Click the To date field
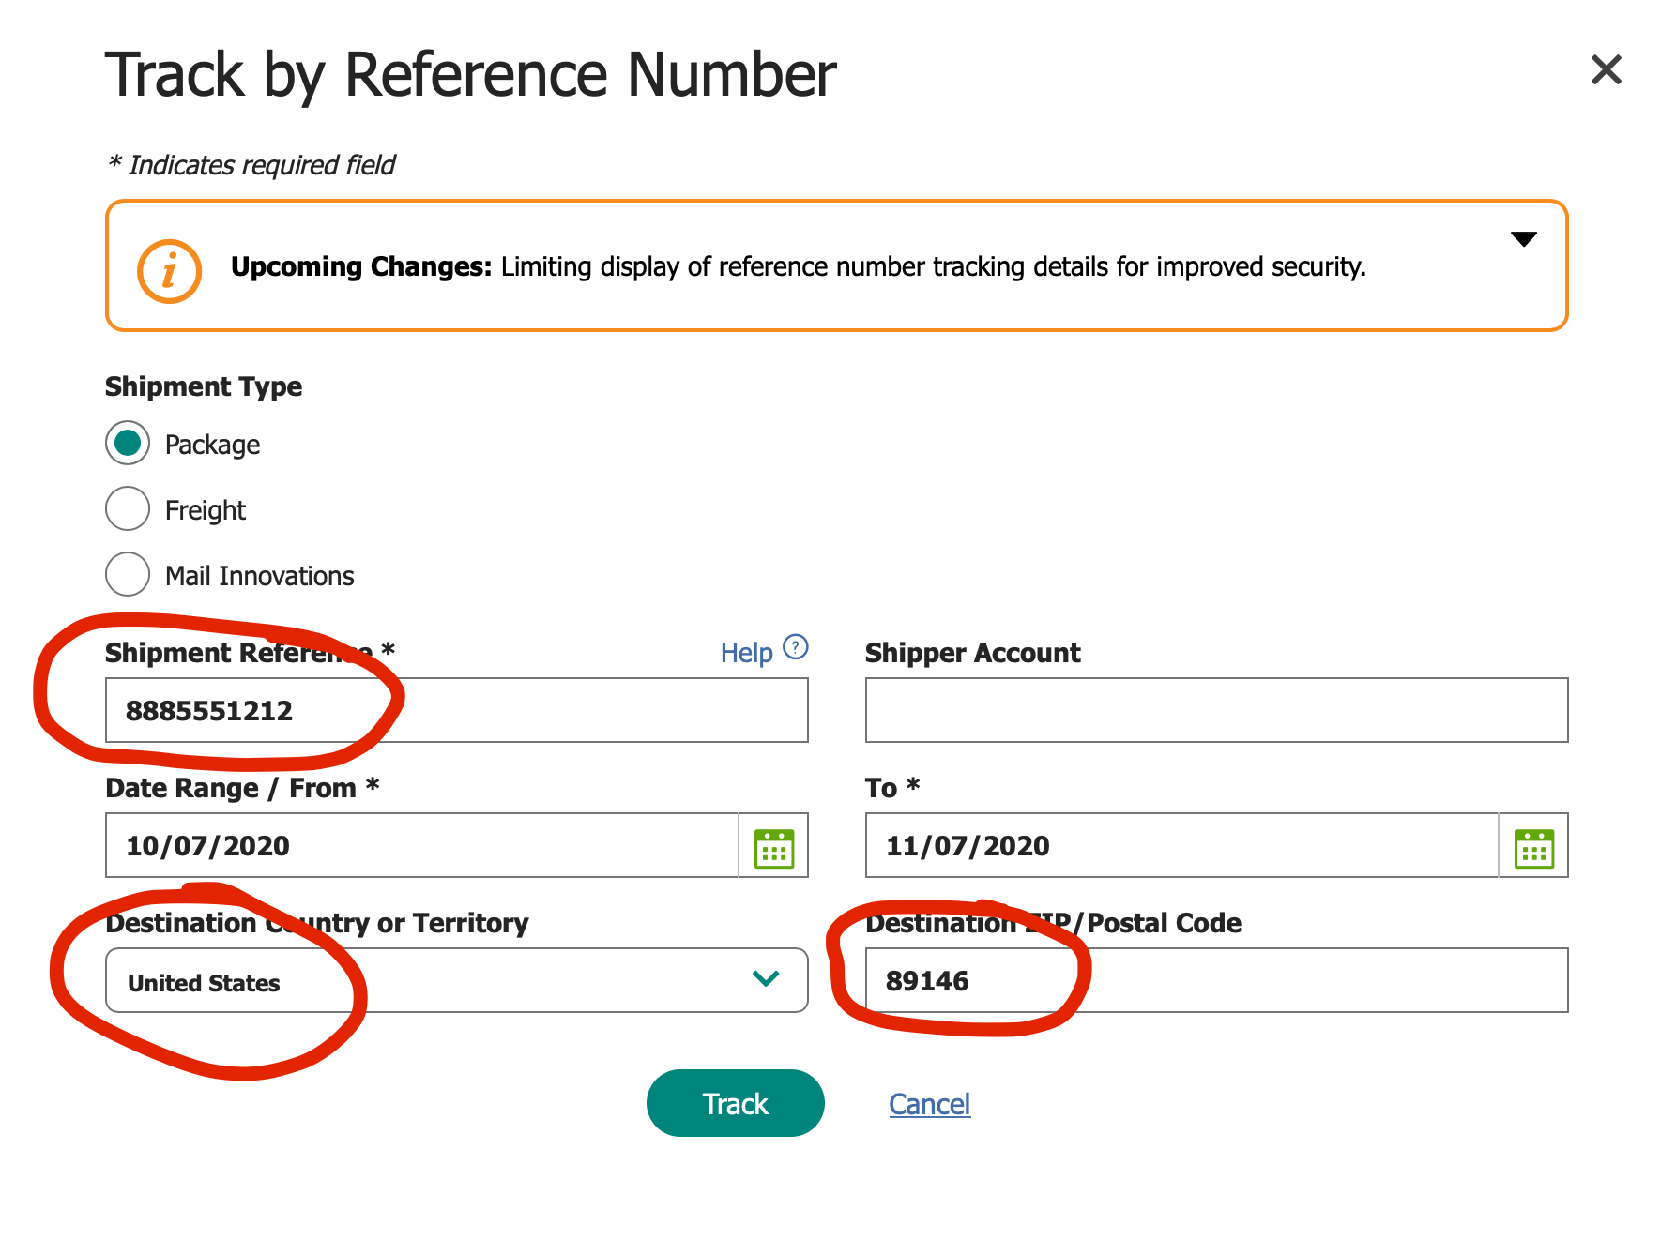 pyautogui.click(x=1181, y=846)
